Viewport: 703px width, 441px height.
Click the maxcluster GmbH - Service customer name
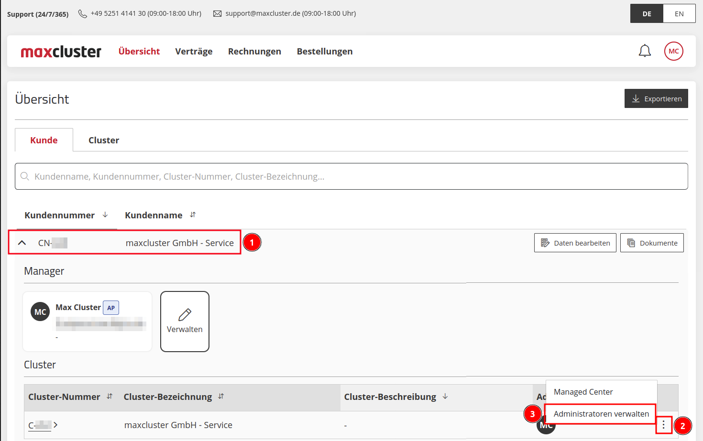180,243
